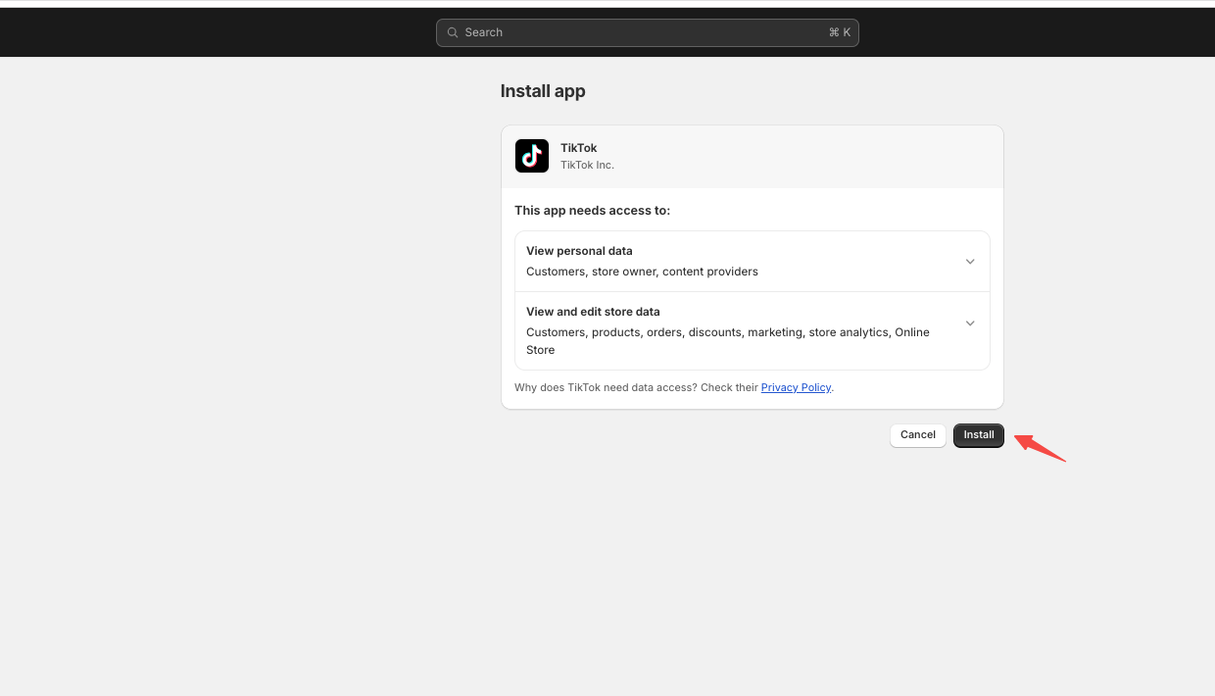Click the View personal data title
1215x696 pixels.
coord(579,251)
